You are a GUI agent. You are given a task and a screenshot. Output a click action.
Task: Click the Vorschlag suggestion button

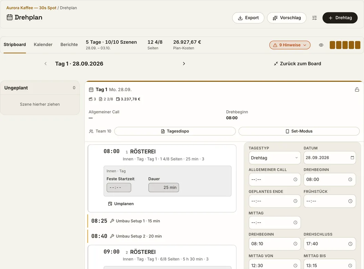(287, 18)
